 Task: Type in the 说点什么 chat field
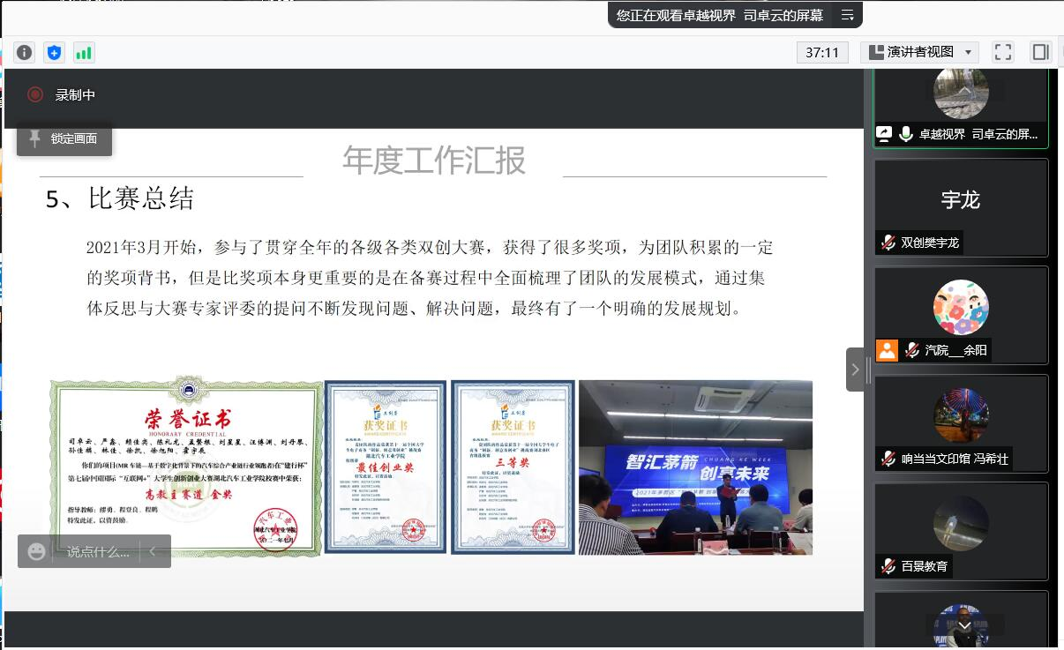click(x=97, y=551)
